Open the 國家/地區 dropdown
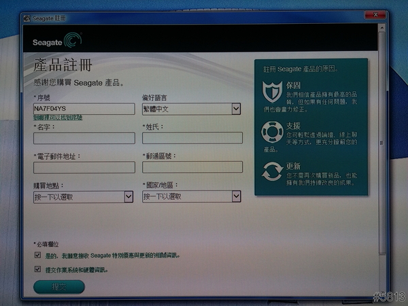The width and height of the screenshot is (408, 306). (191, 197)
